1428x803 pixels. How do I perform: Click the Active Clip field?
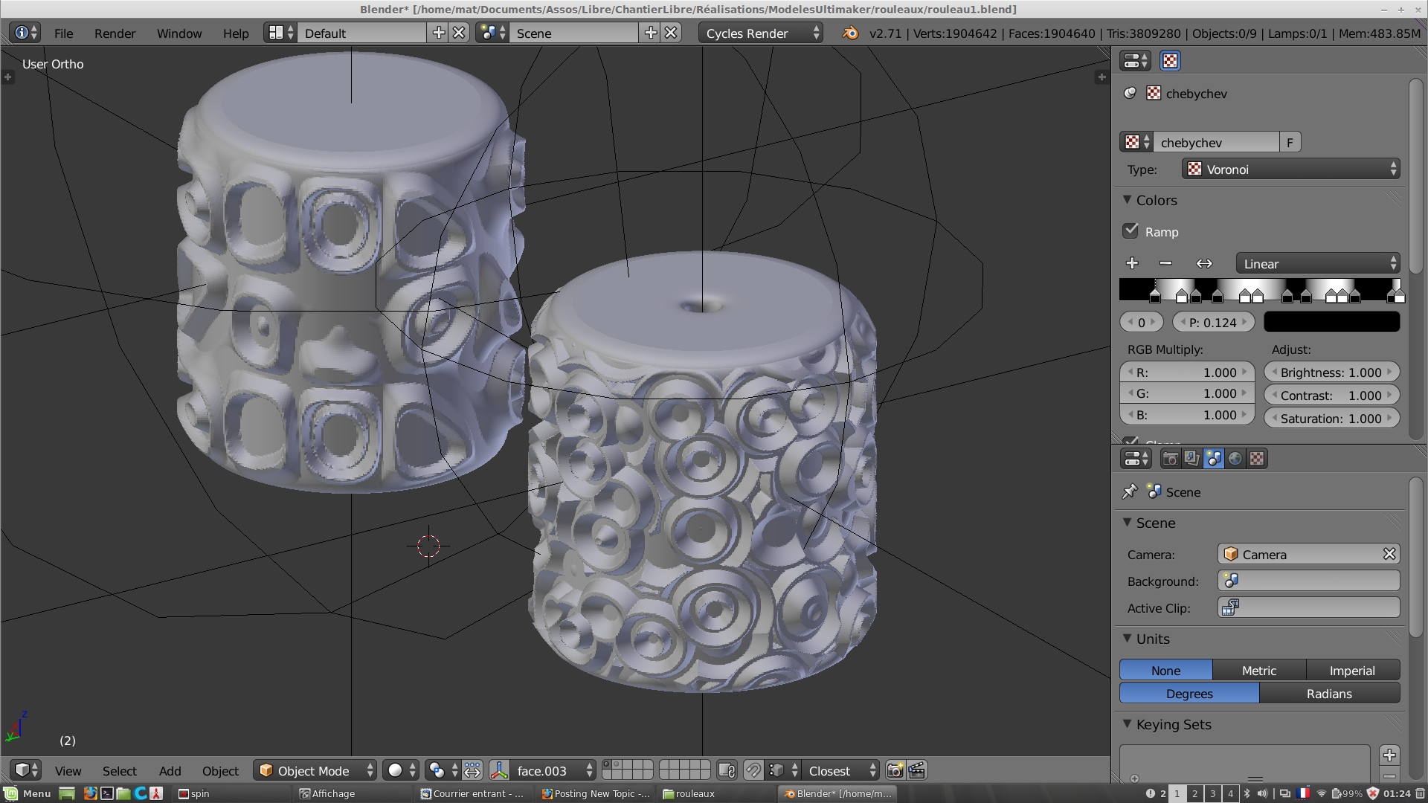pyautogui.click(x=1309, y=607)
